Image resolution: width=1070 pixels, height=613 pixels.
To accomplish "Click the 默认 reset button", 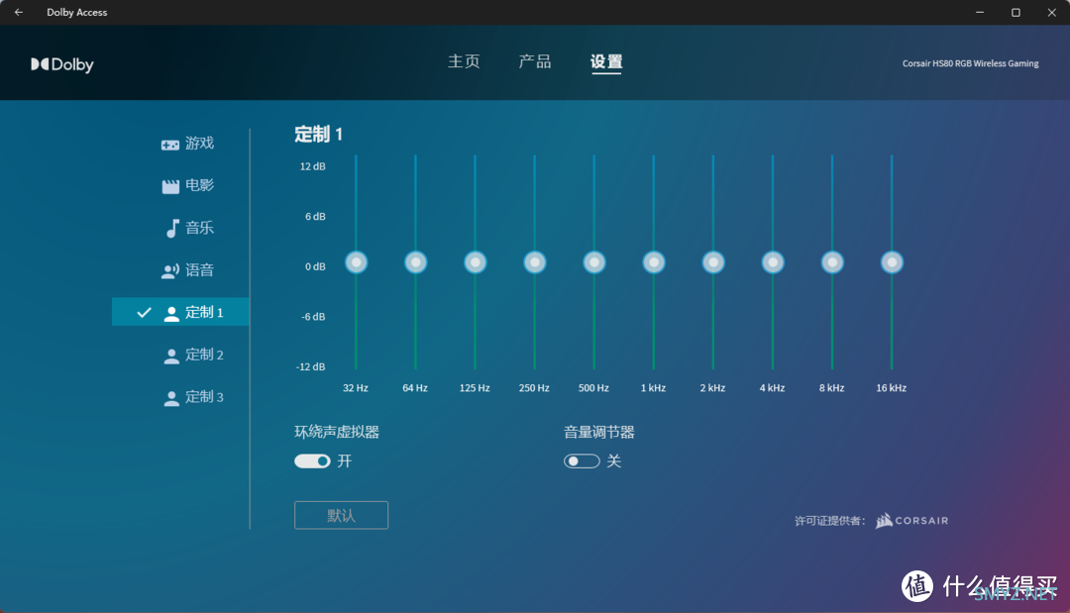I will tap(341, 515).
